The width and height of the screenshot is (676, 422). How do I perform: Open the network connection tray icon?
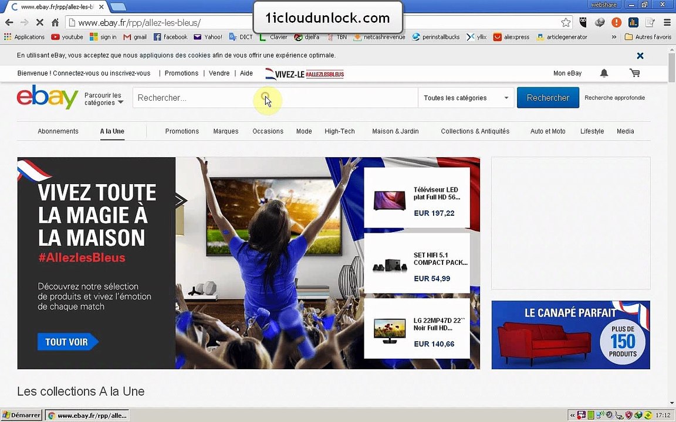[600, 415]
